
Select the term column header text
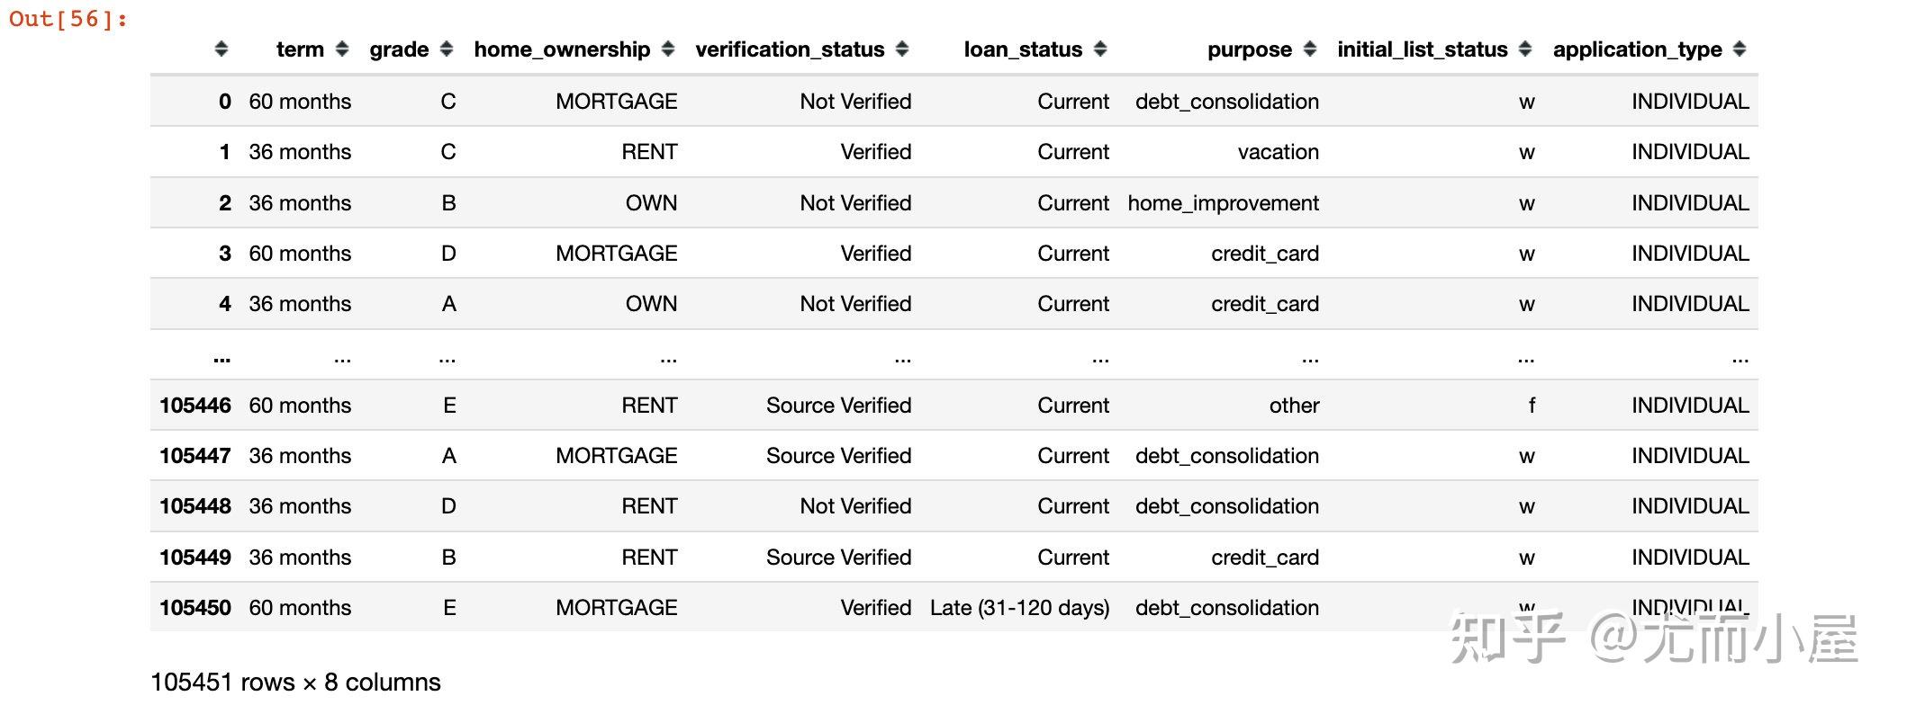[x=299, y=49]
